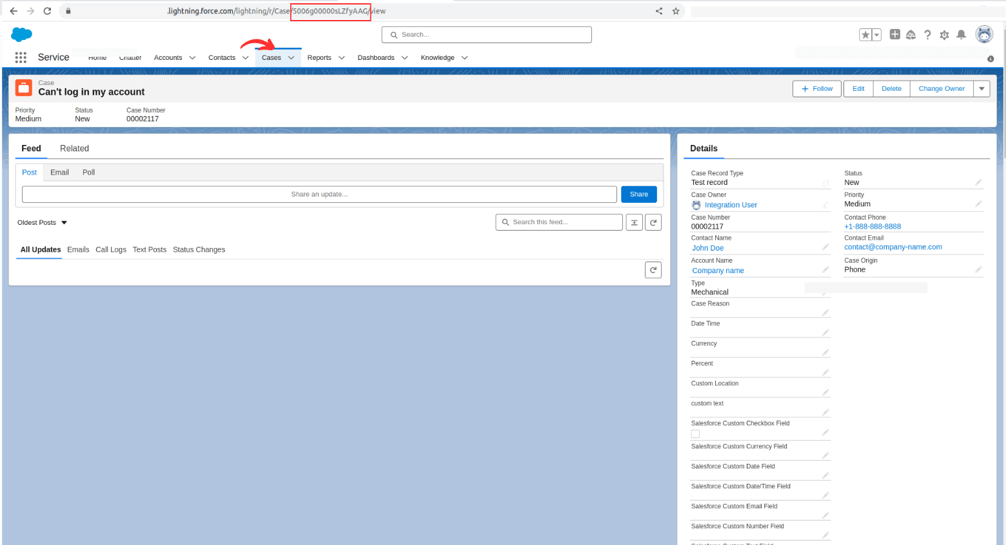
Task: Expand the Cases nav dropdown
Action: coord(291,57)
